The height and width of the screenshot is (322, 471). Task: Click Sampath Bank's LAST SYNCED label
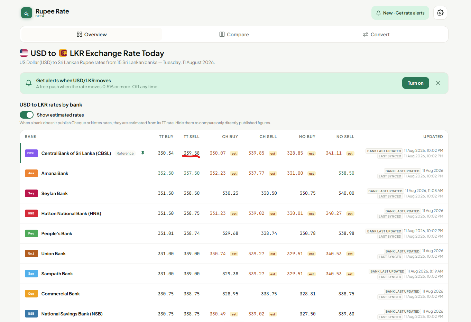coord(390,277)
